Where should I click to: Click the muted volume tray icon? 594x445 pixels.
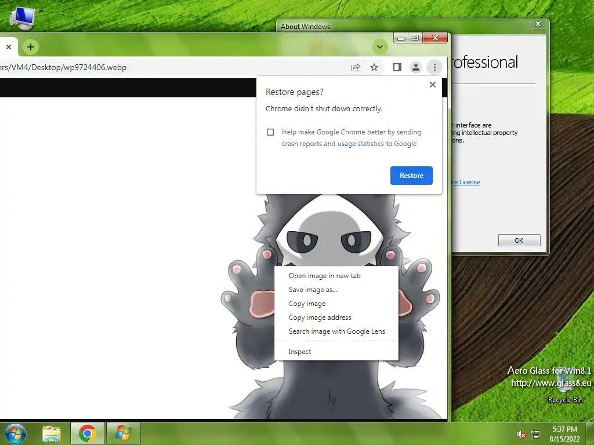point(521,434)
